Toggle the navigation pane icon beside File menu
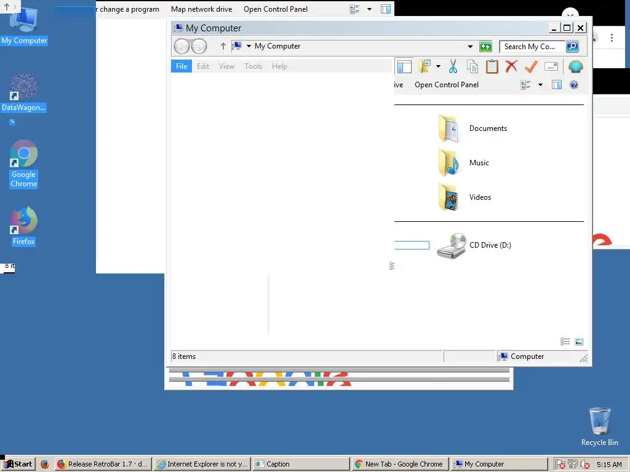630x472 pixels. pyautogui.click(x=404, y=66)
